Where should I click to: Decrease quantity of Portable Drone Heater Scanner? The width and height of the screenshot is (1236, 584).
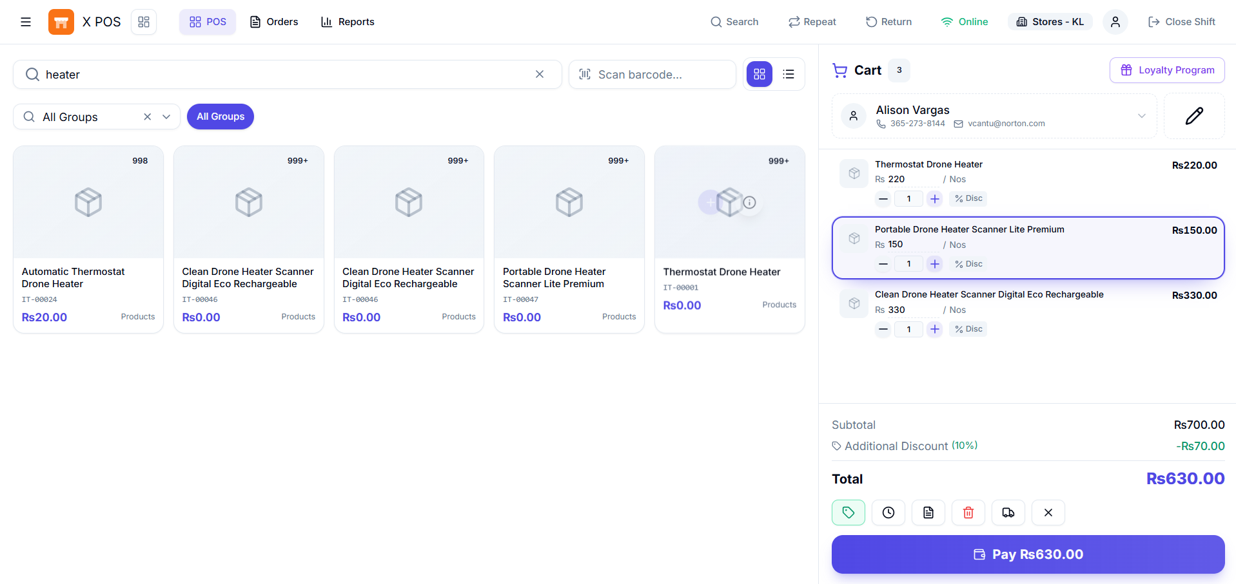(x=883, y=264)
